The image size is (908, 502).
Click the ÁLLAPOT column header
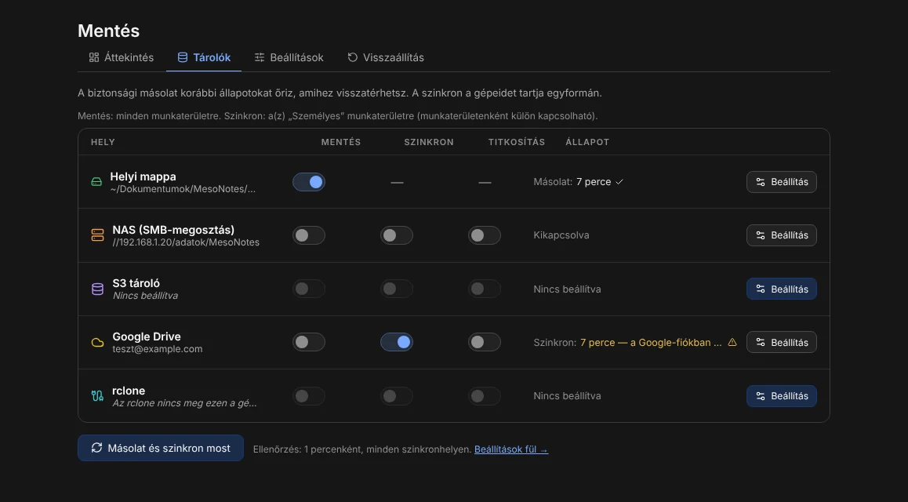[587, 142]
